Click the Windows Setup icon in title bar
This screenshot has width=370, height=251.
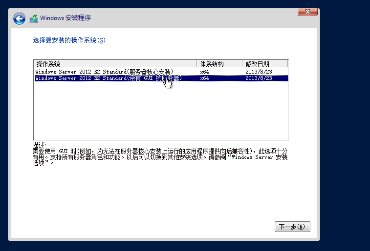[34, 19]
